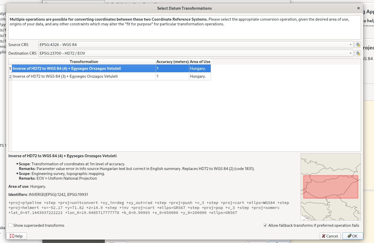The width and height of the screenshot is (374, 243).
Task: Open the Destination CRS selector globe icon
Action: pos(357,53)
